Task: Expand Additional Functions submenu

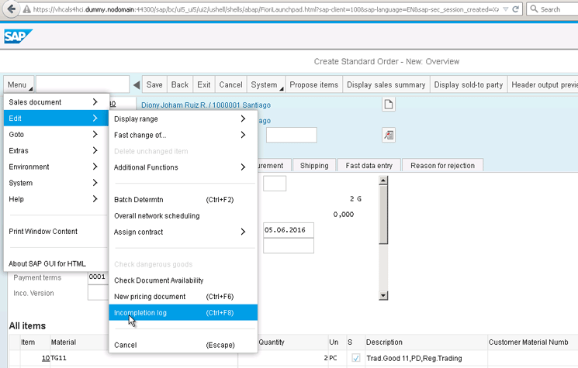Action: [x=183, y=167]
